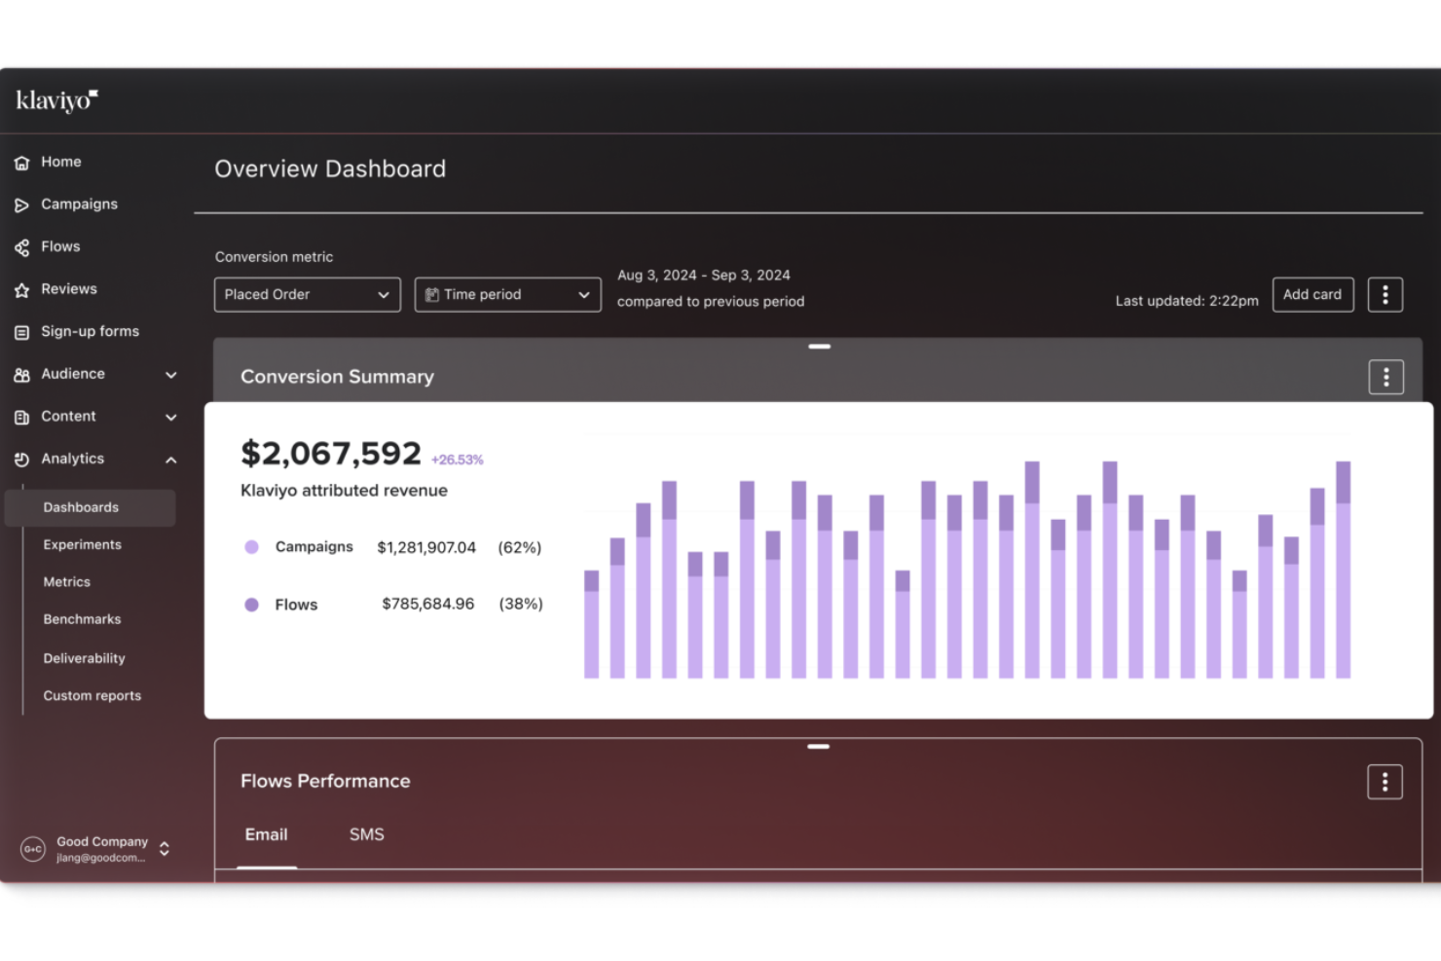This screenshot has height=961, width=1441.
Task: Click the Analytics icon in the sidebar
Action: pos(22,459)
